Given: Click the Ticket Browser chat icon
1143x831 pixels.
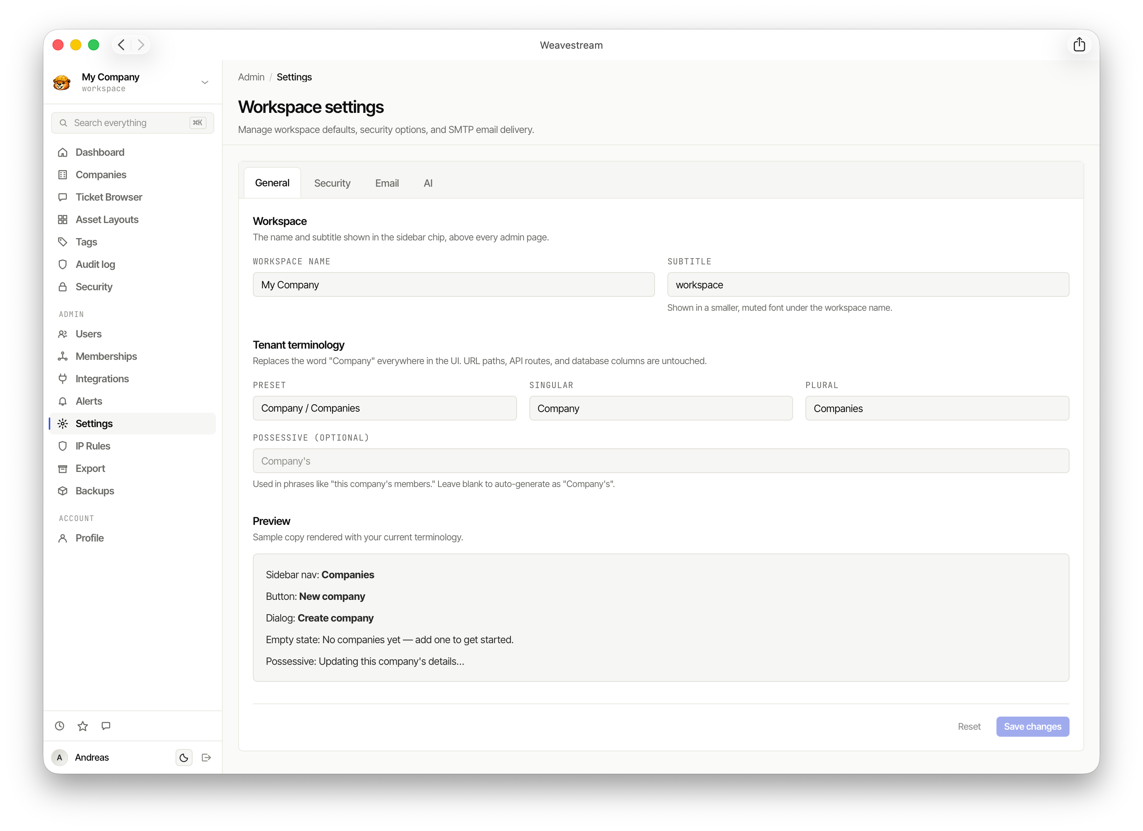Looking at the screenshot, I should (63, 197).
